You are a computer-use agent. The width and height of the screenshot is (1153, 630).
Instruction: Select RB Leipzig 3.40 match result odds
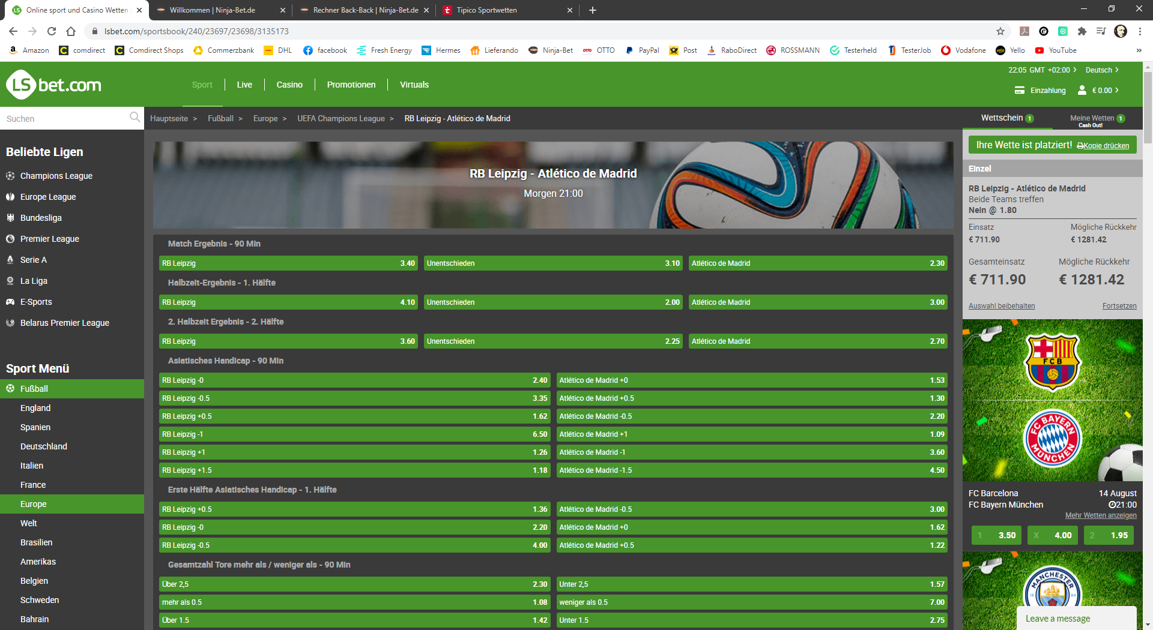(288, 263)
